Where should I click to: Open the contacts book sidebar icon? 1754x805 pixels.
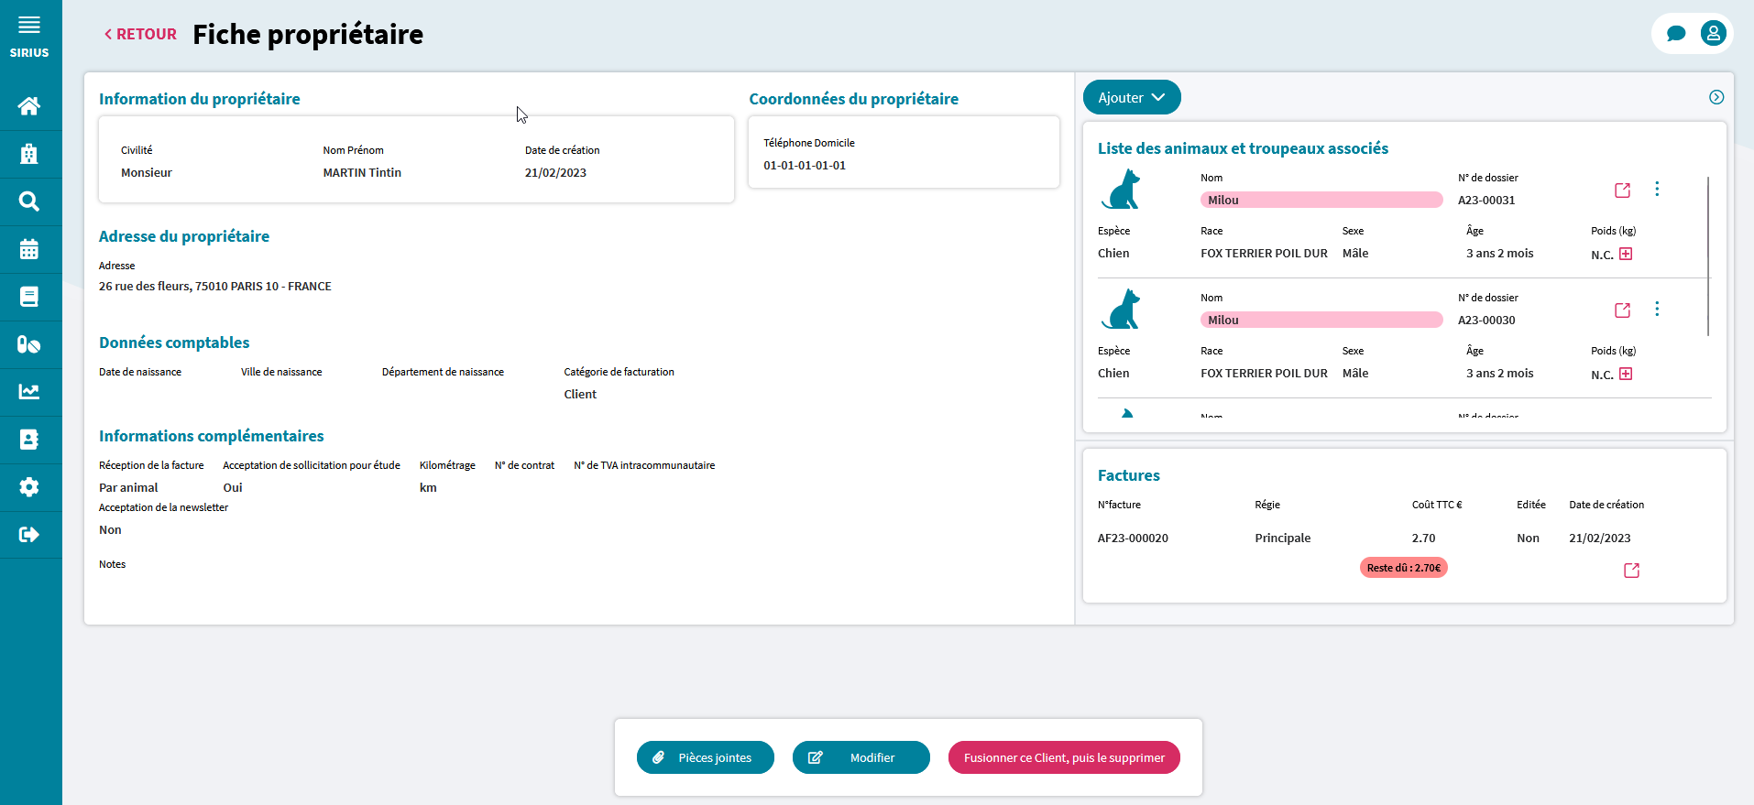(29, 440)
